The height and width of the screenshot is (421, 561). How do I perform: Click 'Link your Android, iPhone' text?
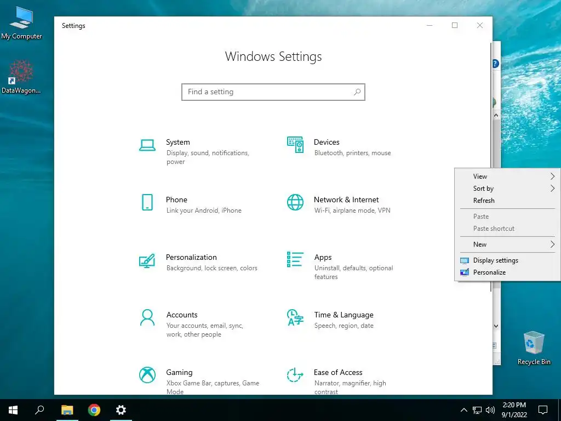(204, 210)
